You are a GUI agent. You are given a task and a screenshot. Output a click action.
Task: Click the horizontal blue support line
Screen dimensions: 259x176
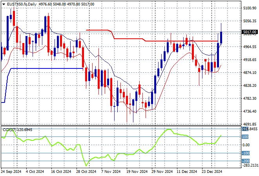coord(47,68)
